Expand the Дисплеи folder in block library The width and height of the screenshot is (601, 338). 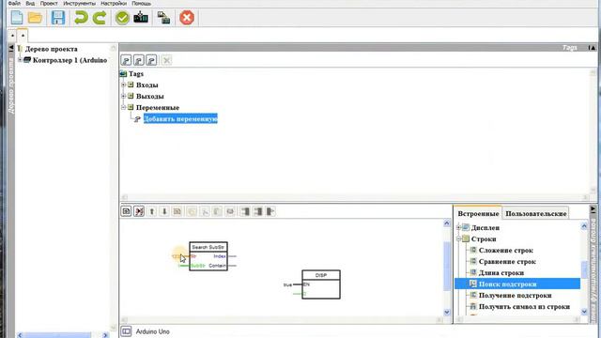458,227
